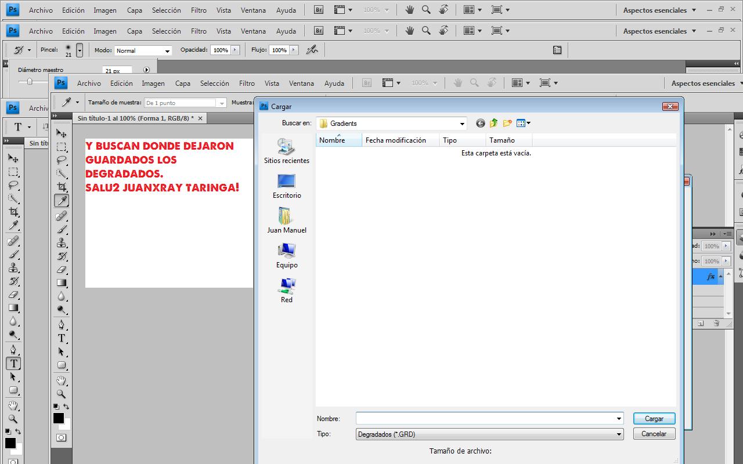Screen dimensions: 743x464
Task: Select Rectangular Marquee tool in front window toolbox
Action: tap(62, 147)
